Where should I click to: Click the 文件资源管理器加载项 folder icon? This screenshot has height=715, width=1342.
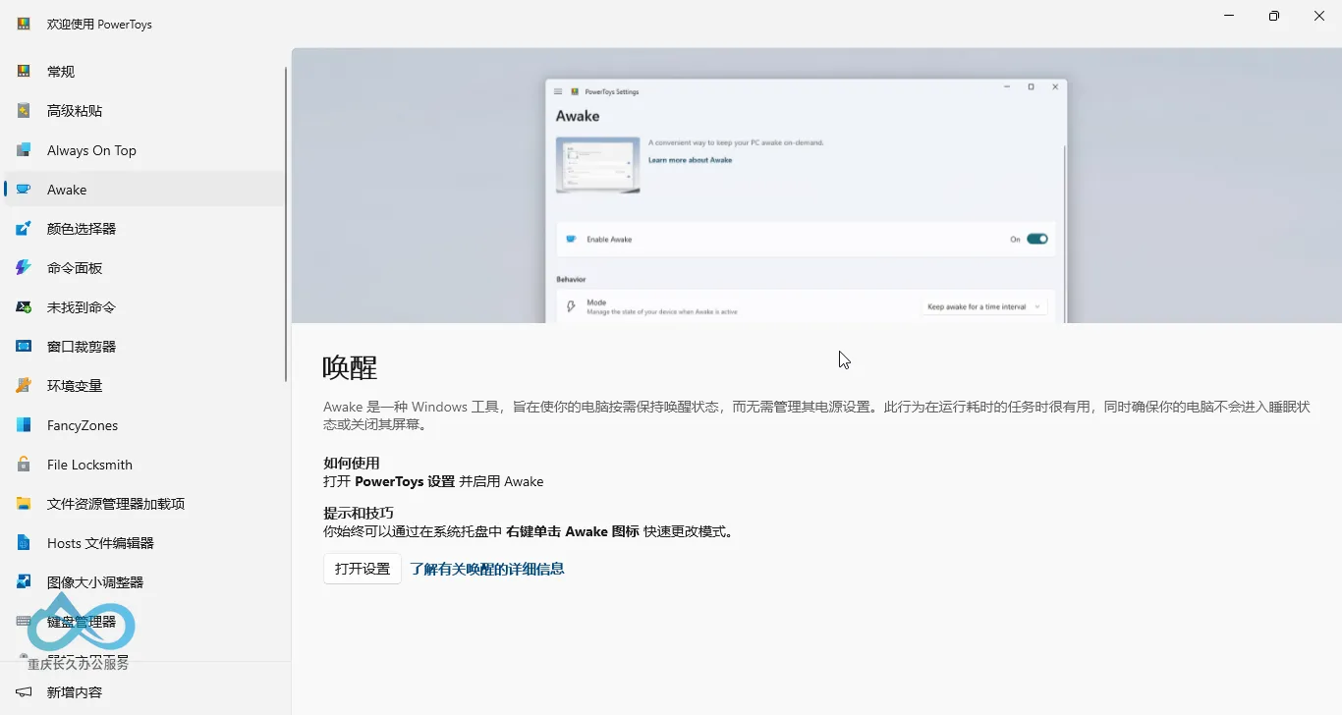(x=24, y=504)
